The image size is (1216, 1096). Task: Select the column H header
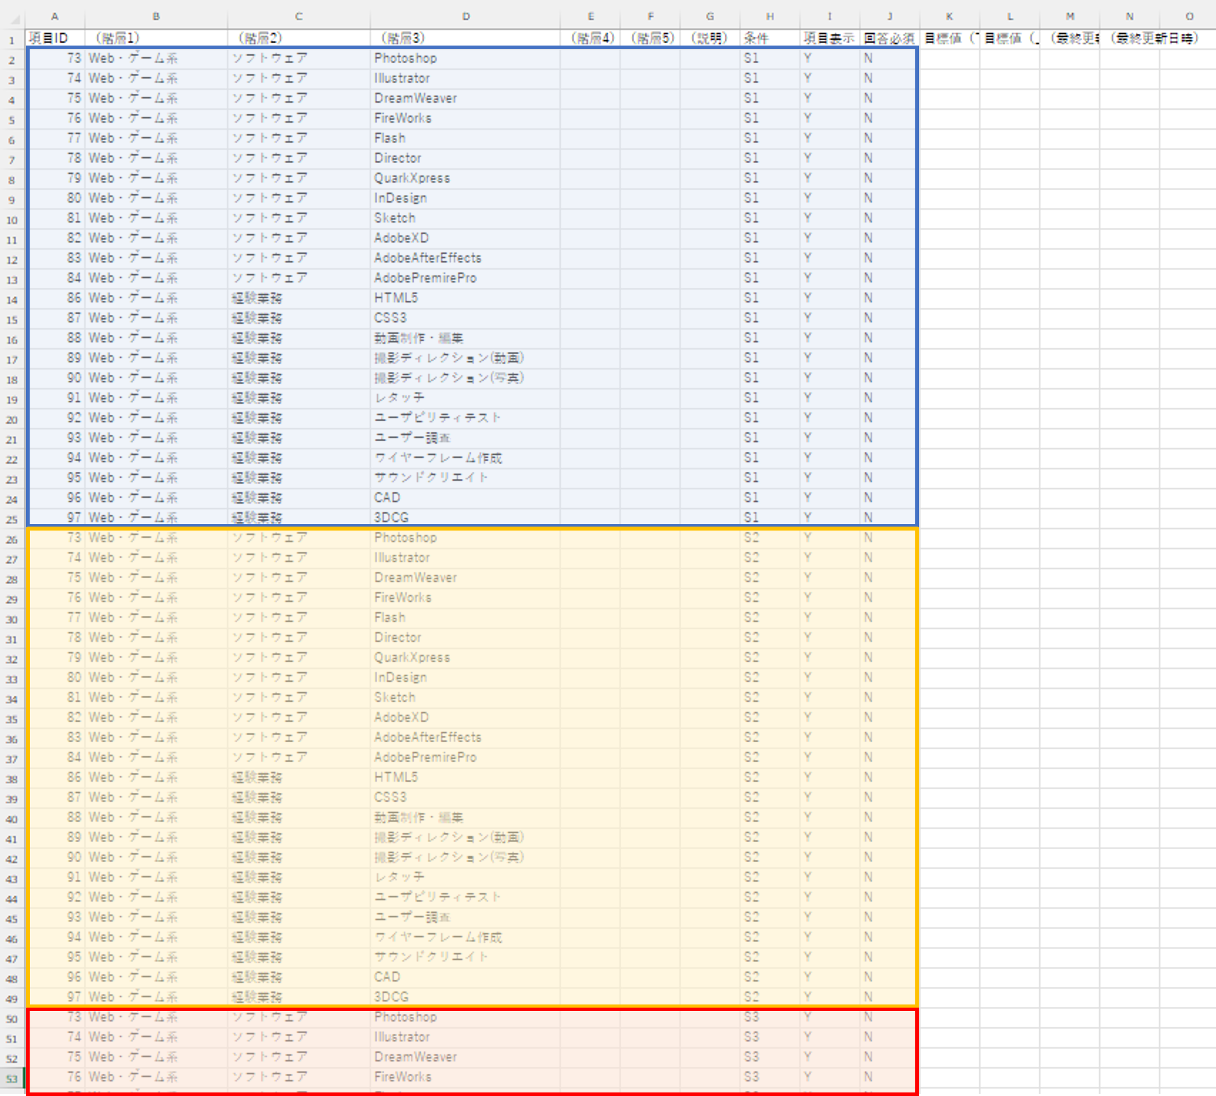(770, 17)
